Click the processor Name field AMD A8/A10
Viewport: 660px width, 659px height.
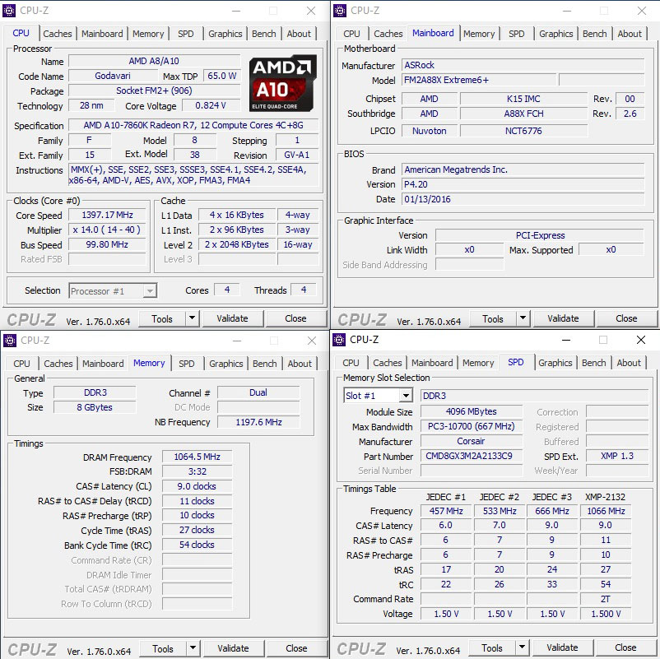coord(154,61)
